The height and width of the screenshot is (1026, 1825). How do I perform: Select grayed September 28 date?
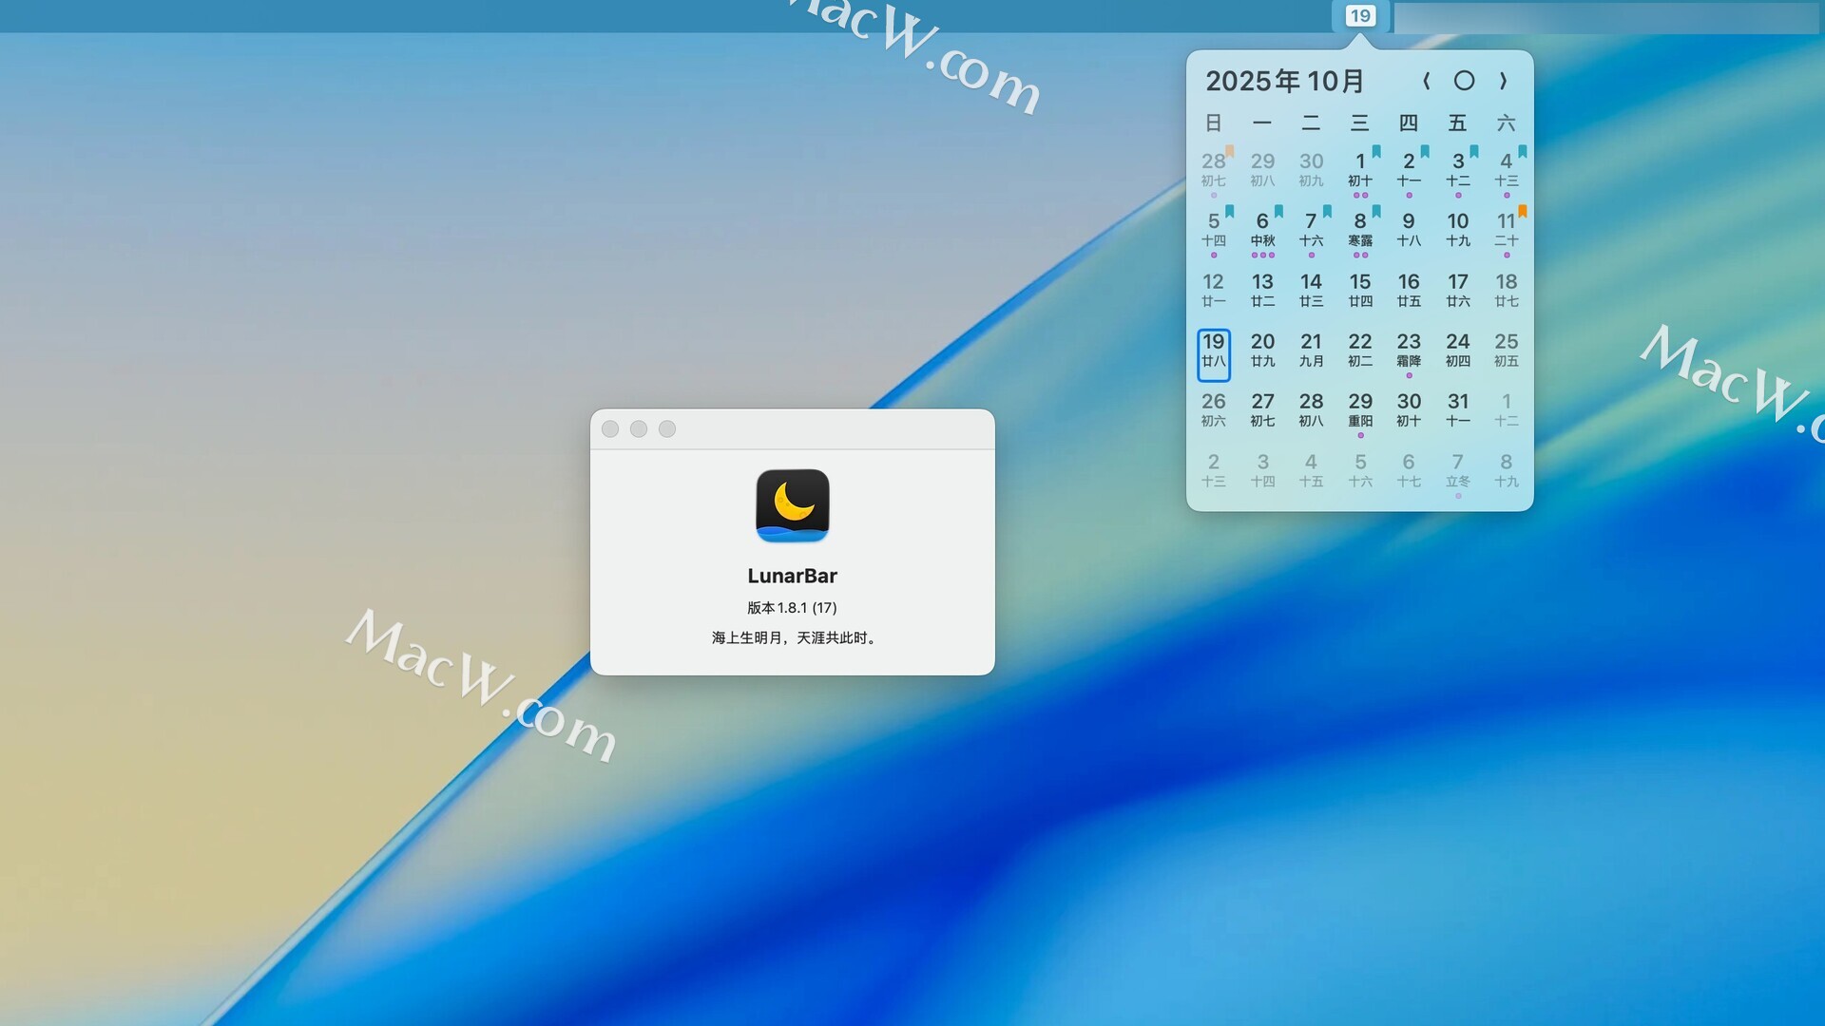tap(1214, 169)
